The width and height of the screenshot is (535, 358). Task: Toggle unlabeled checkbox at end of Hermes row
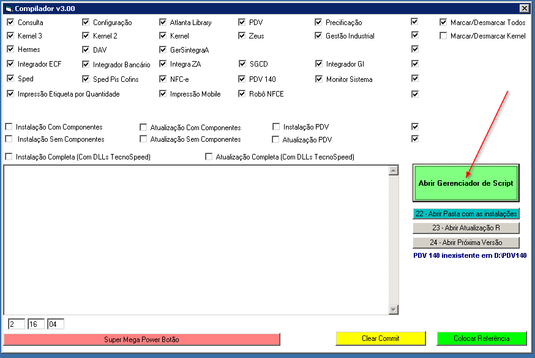tap(415, 49)
